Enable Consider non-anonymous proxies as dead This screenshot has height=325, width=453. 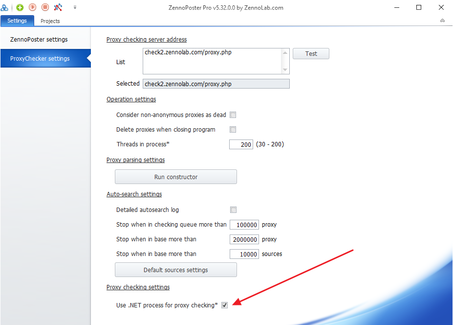[x=233, y=115]
